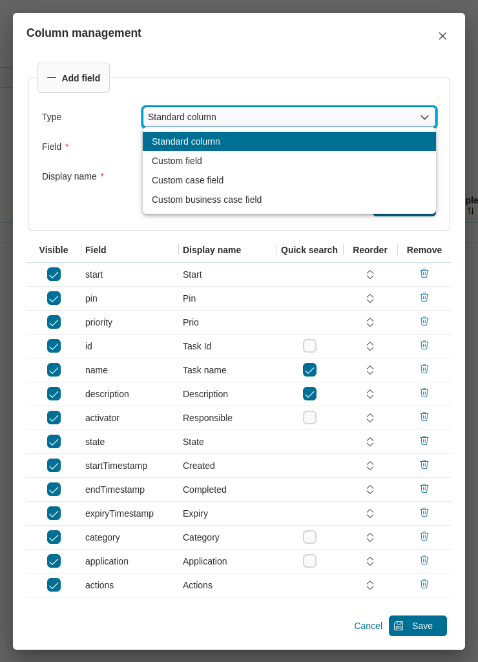Remove the actions field
The height and width of the screenshot is (662, 478).
424,584
